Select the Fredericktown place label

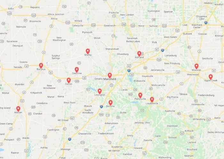[x=106, y=133]
